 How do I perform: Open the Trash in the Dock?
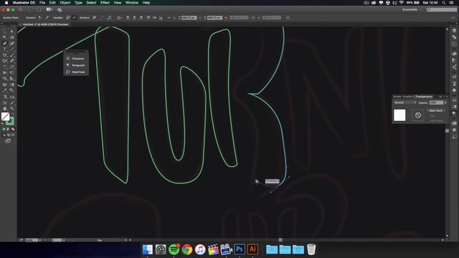pyautogui.click(x=311, y=249)
